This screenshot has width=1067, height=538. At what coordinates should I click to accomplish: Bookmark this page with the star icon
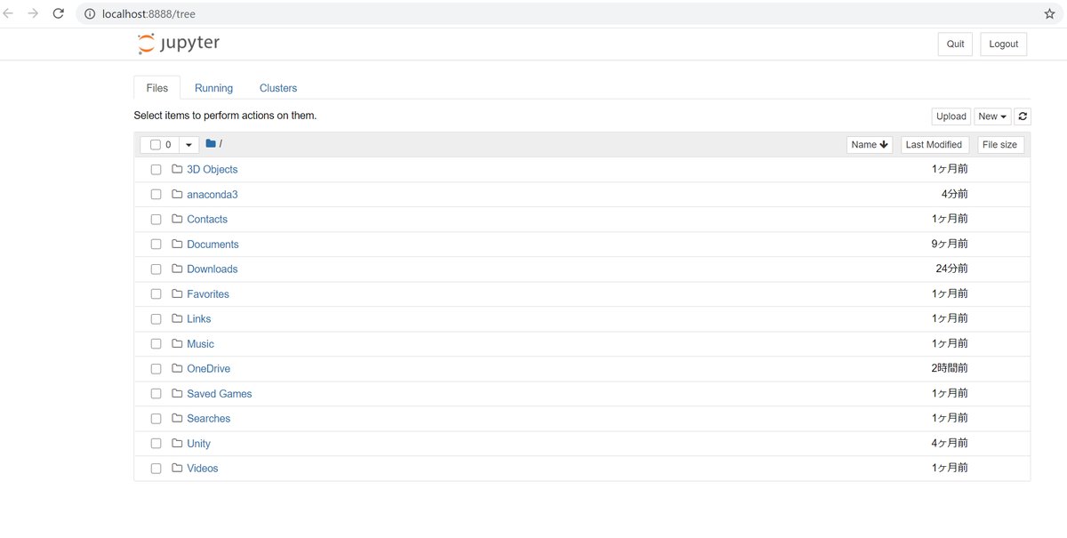[x=1049, y=13]
